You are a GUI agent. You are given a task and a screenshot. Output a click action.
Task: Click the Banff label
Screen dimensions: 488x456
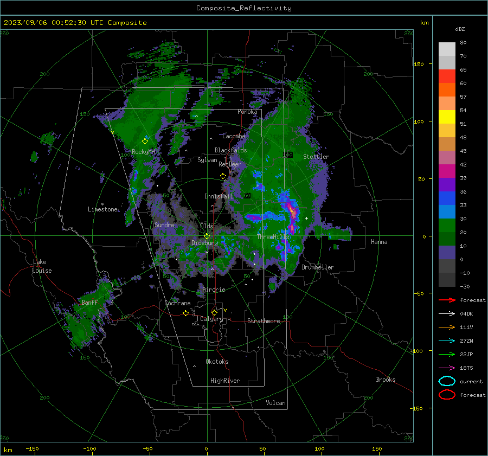[89, 302]
